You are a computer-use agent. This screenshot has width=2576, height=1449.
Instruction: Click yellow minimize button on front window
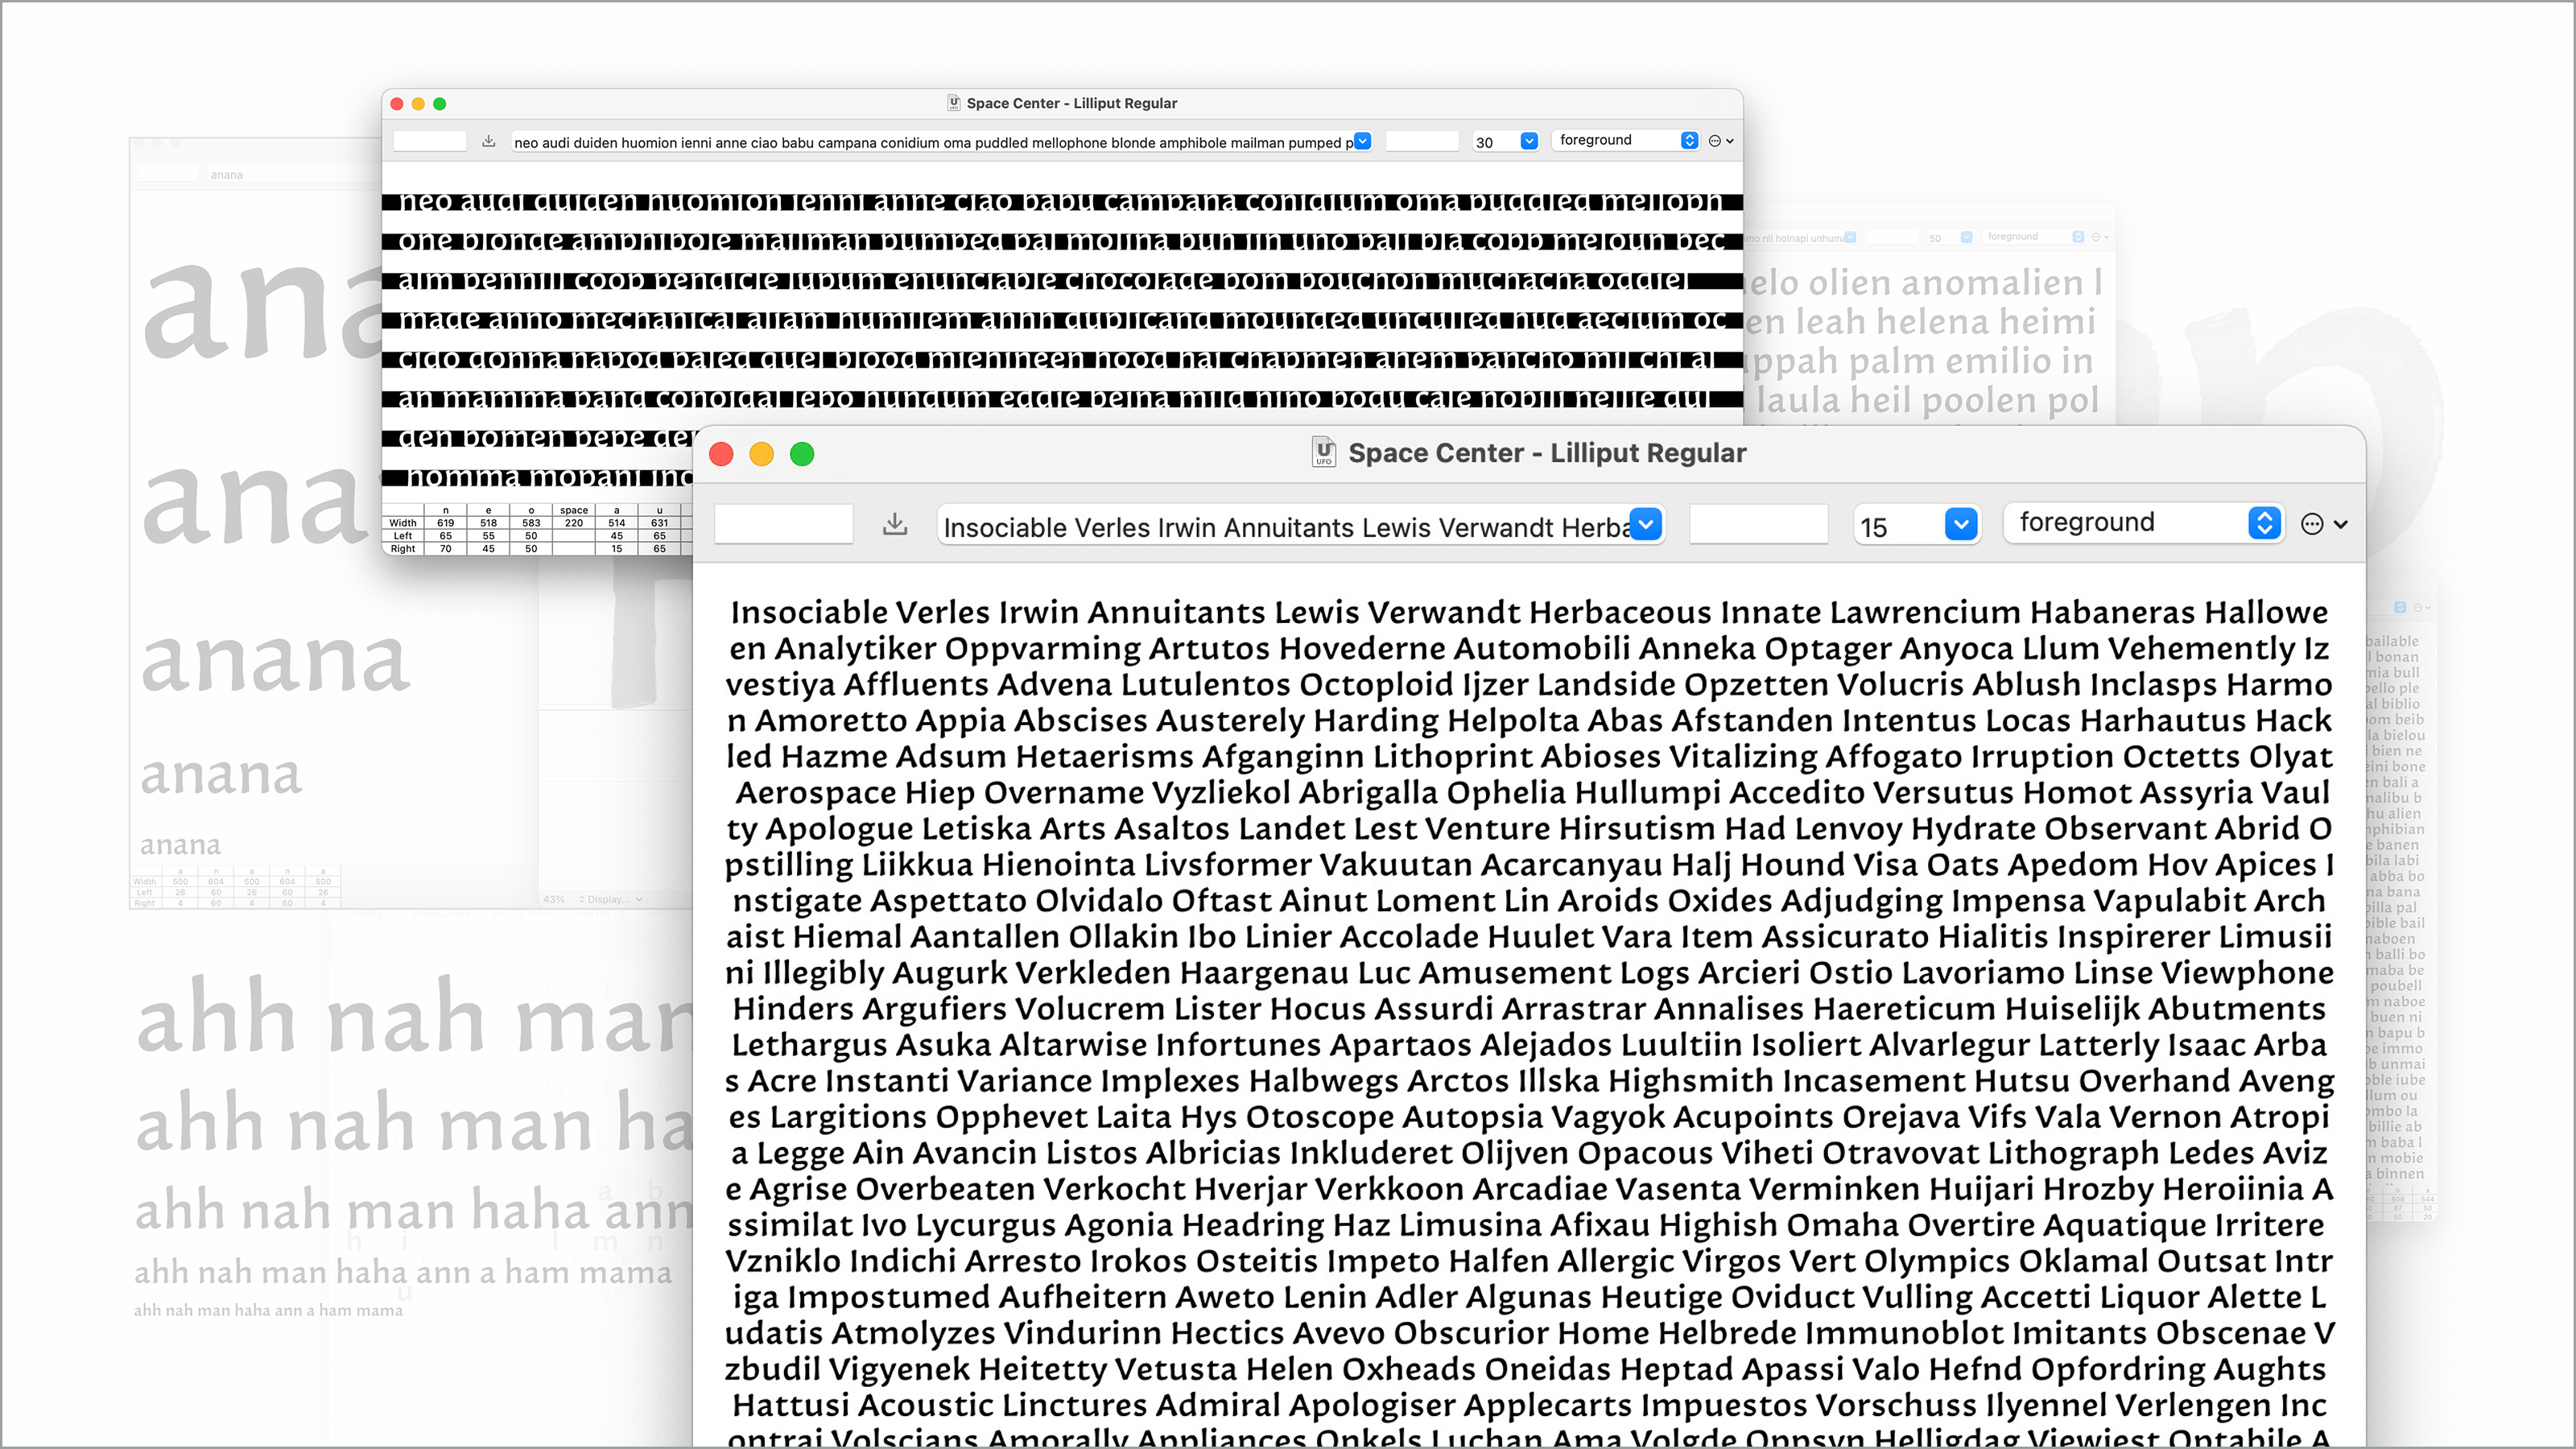click(761, 454)
